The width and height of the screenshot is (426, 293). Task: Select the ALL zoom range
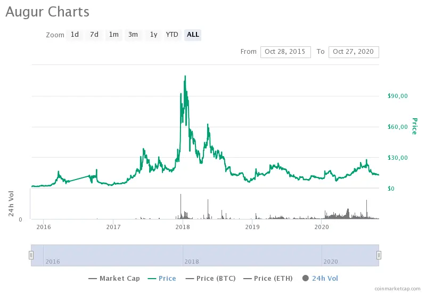(x=193, y=35)
